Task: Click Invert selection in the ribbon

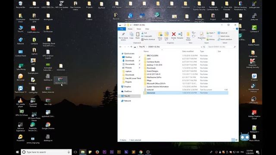Action: (225, 39)
